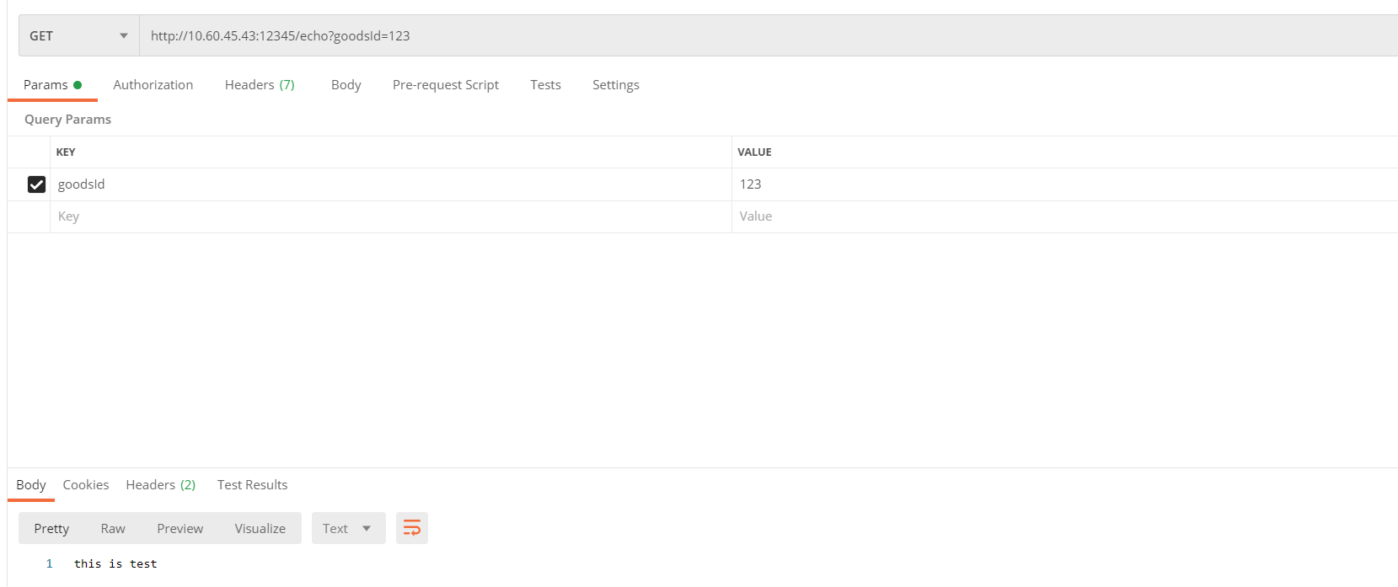Screen dimensions: 1398x587
Task: Click the empty Key placeholder field
Action: 391,216
